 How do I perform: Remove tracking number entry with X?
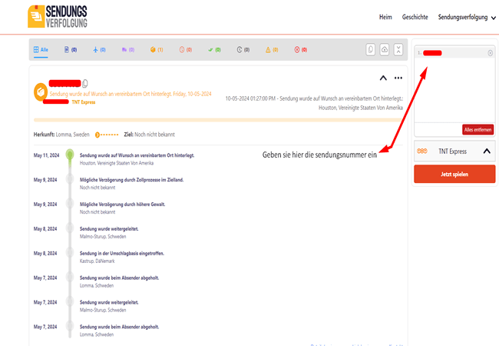(x=491, y=53)
